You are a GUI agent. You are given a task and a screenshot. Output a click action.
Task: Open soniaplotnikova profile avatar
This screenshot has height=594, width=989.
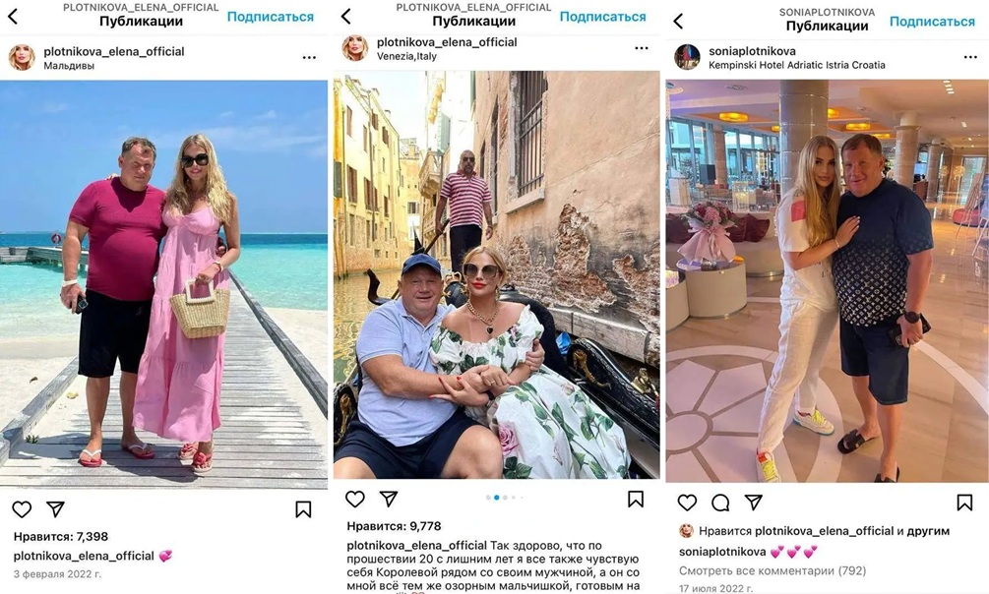(x=688, y=57)
